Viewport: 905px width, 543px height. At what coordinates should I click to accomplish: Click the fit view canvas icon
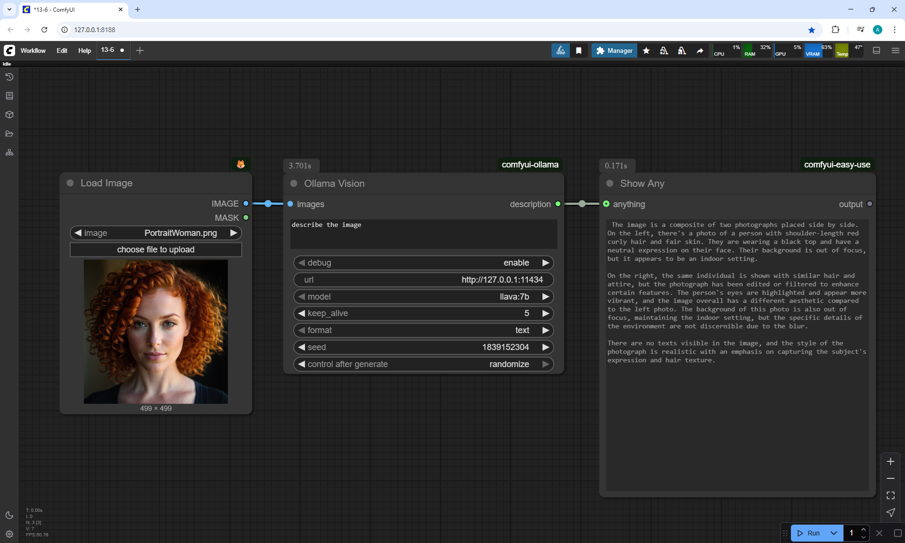point(890,495)
